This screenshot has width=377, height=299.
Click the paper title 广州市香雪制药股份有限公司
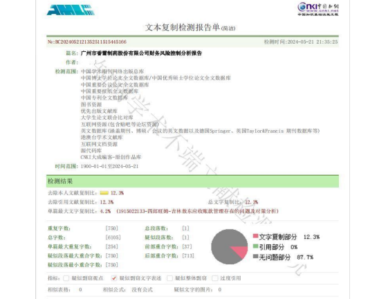coord(141,53)
